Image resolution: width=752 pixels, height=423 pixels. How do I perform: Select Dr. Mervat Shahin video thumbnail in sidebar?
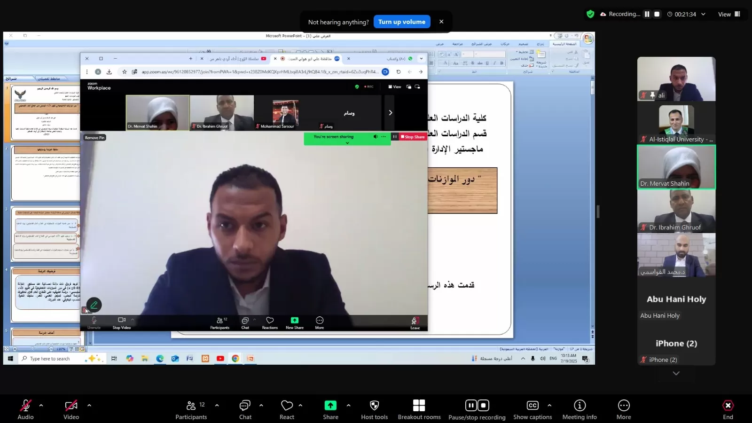(x=676, y=167)
